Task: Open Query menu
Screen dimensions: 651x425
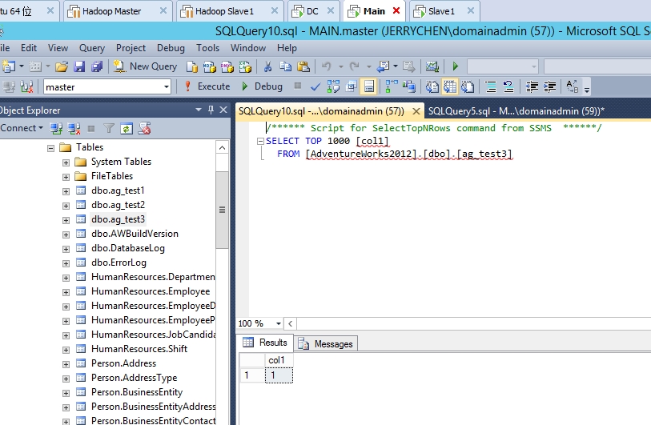Action: click(92, 48)
